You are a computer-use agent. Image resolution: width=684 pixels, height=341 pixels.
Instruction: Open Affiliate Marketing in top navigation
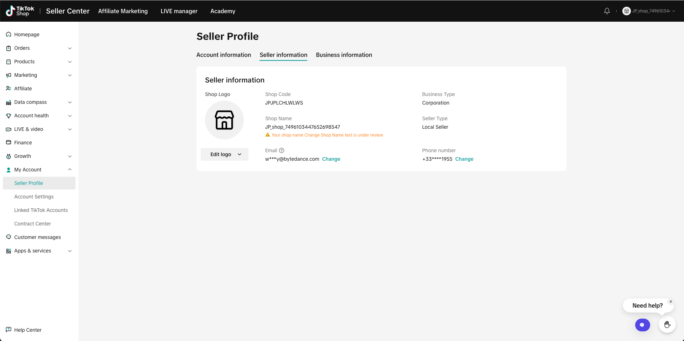coord(123,11)
